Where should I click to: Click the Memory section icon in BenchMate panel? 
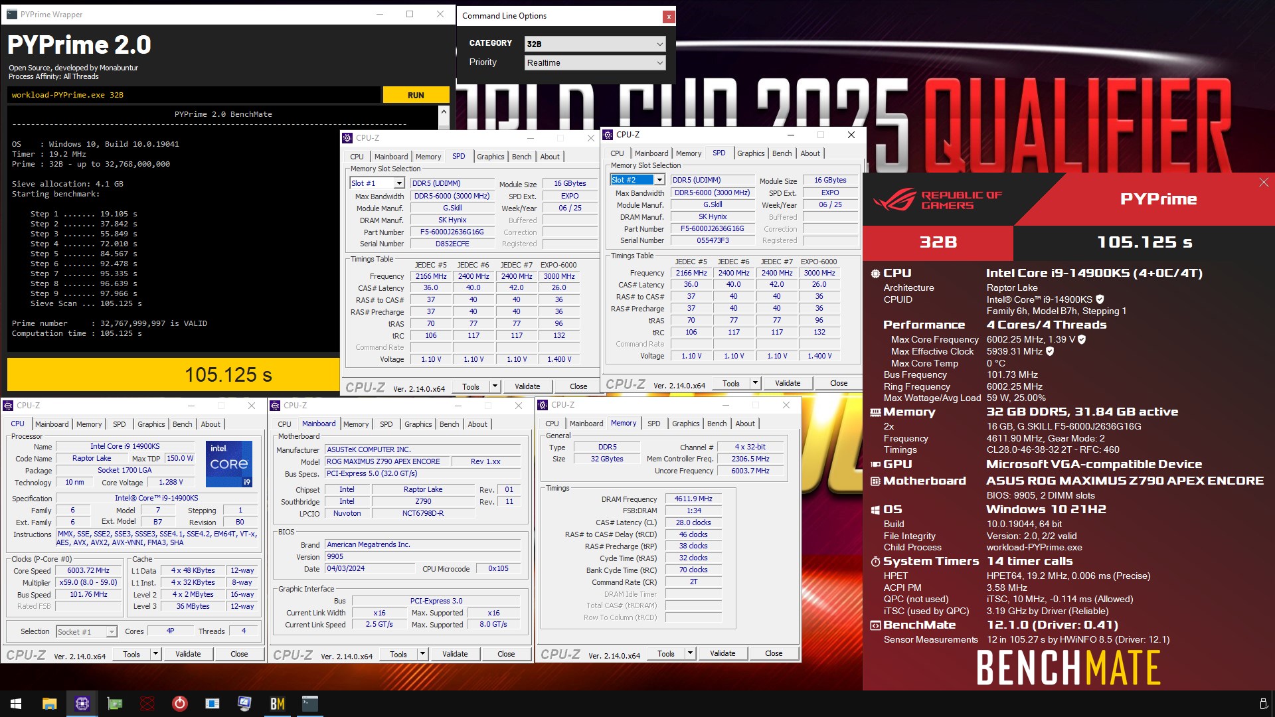[875, 412]
